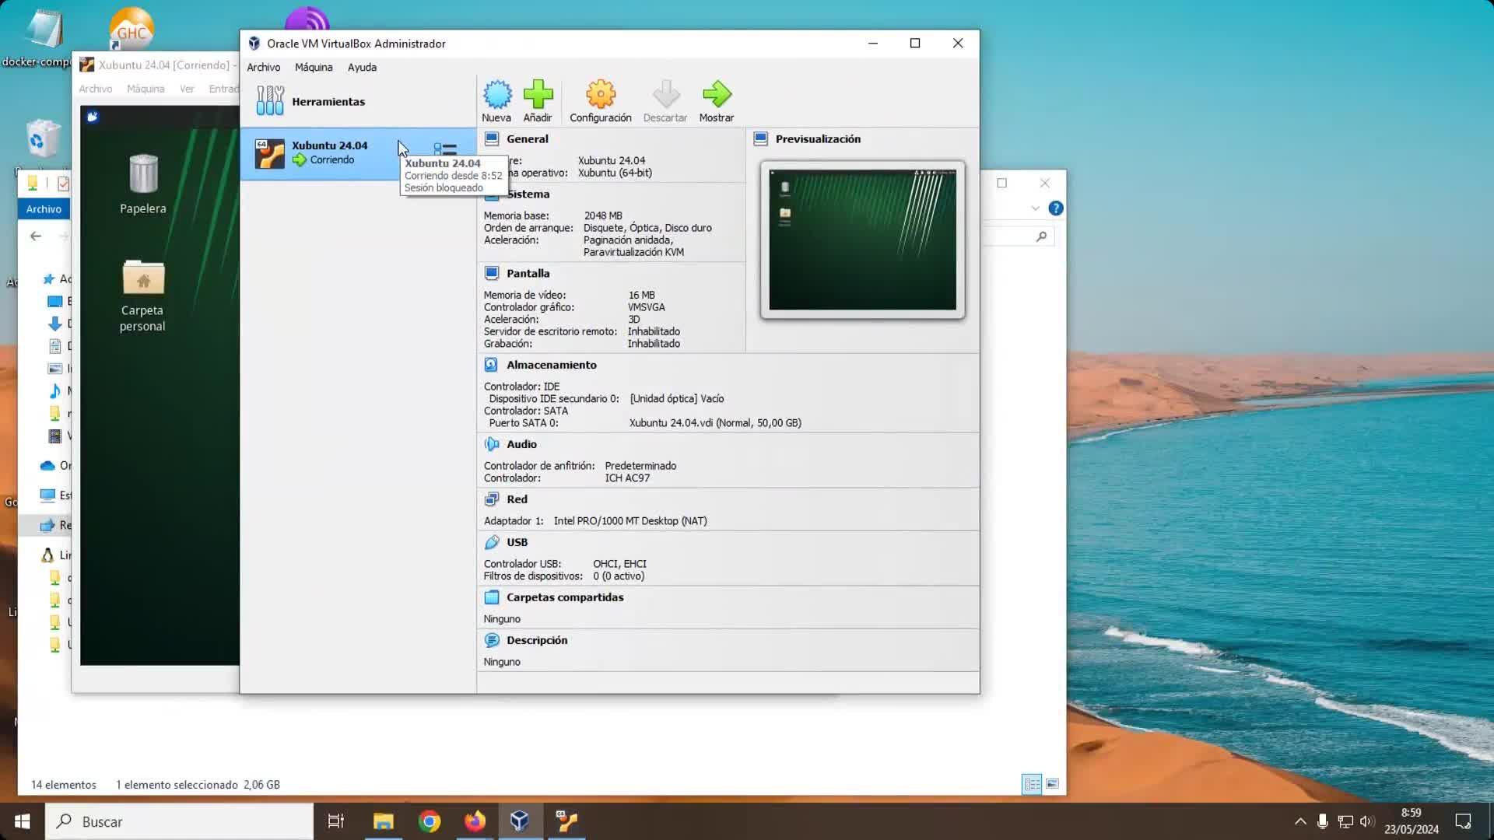Click the Audio section speaker icon

[491, 444]
